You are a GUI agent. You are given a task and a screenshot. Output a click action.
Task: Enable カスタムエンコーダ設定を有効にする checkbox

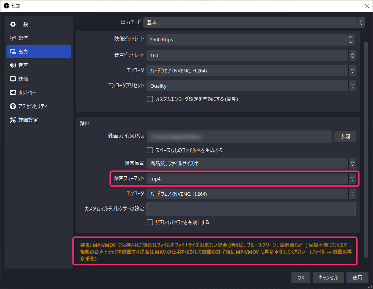[150, 99]
